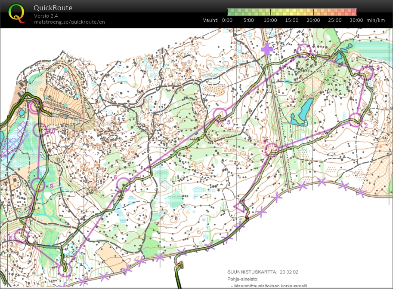The width and height of the screenshot is (393, 289).
Task: Click the Vauhti pace label
Action: [210, 20]
